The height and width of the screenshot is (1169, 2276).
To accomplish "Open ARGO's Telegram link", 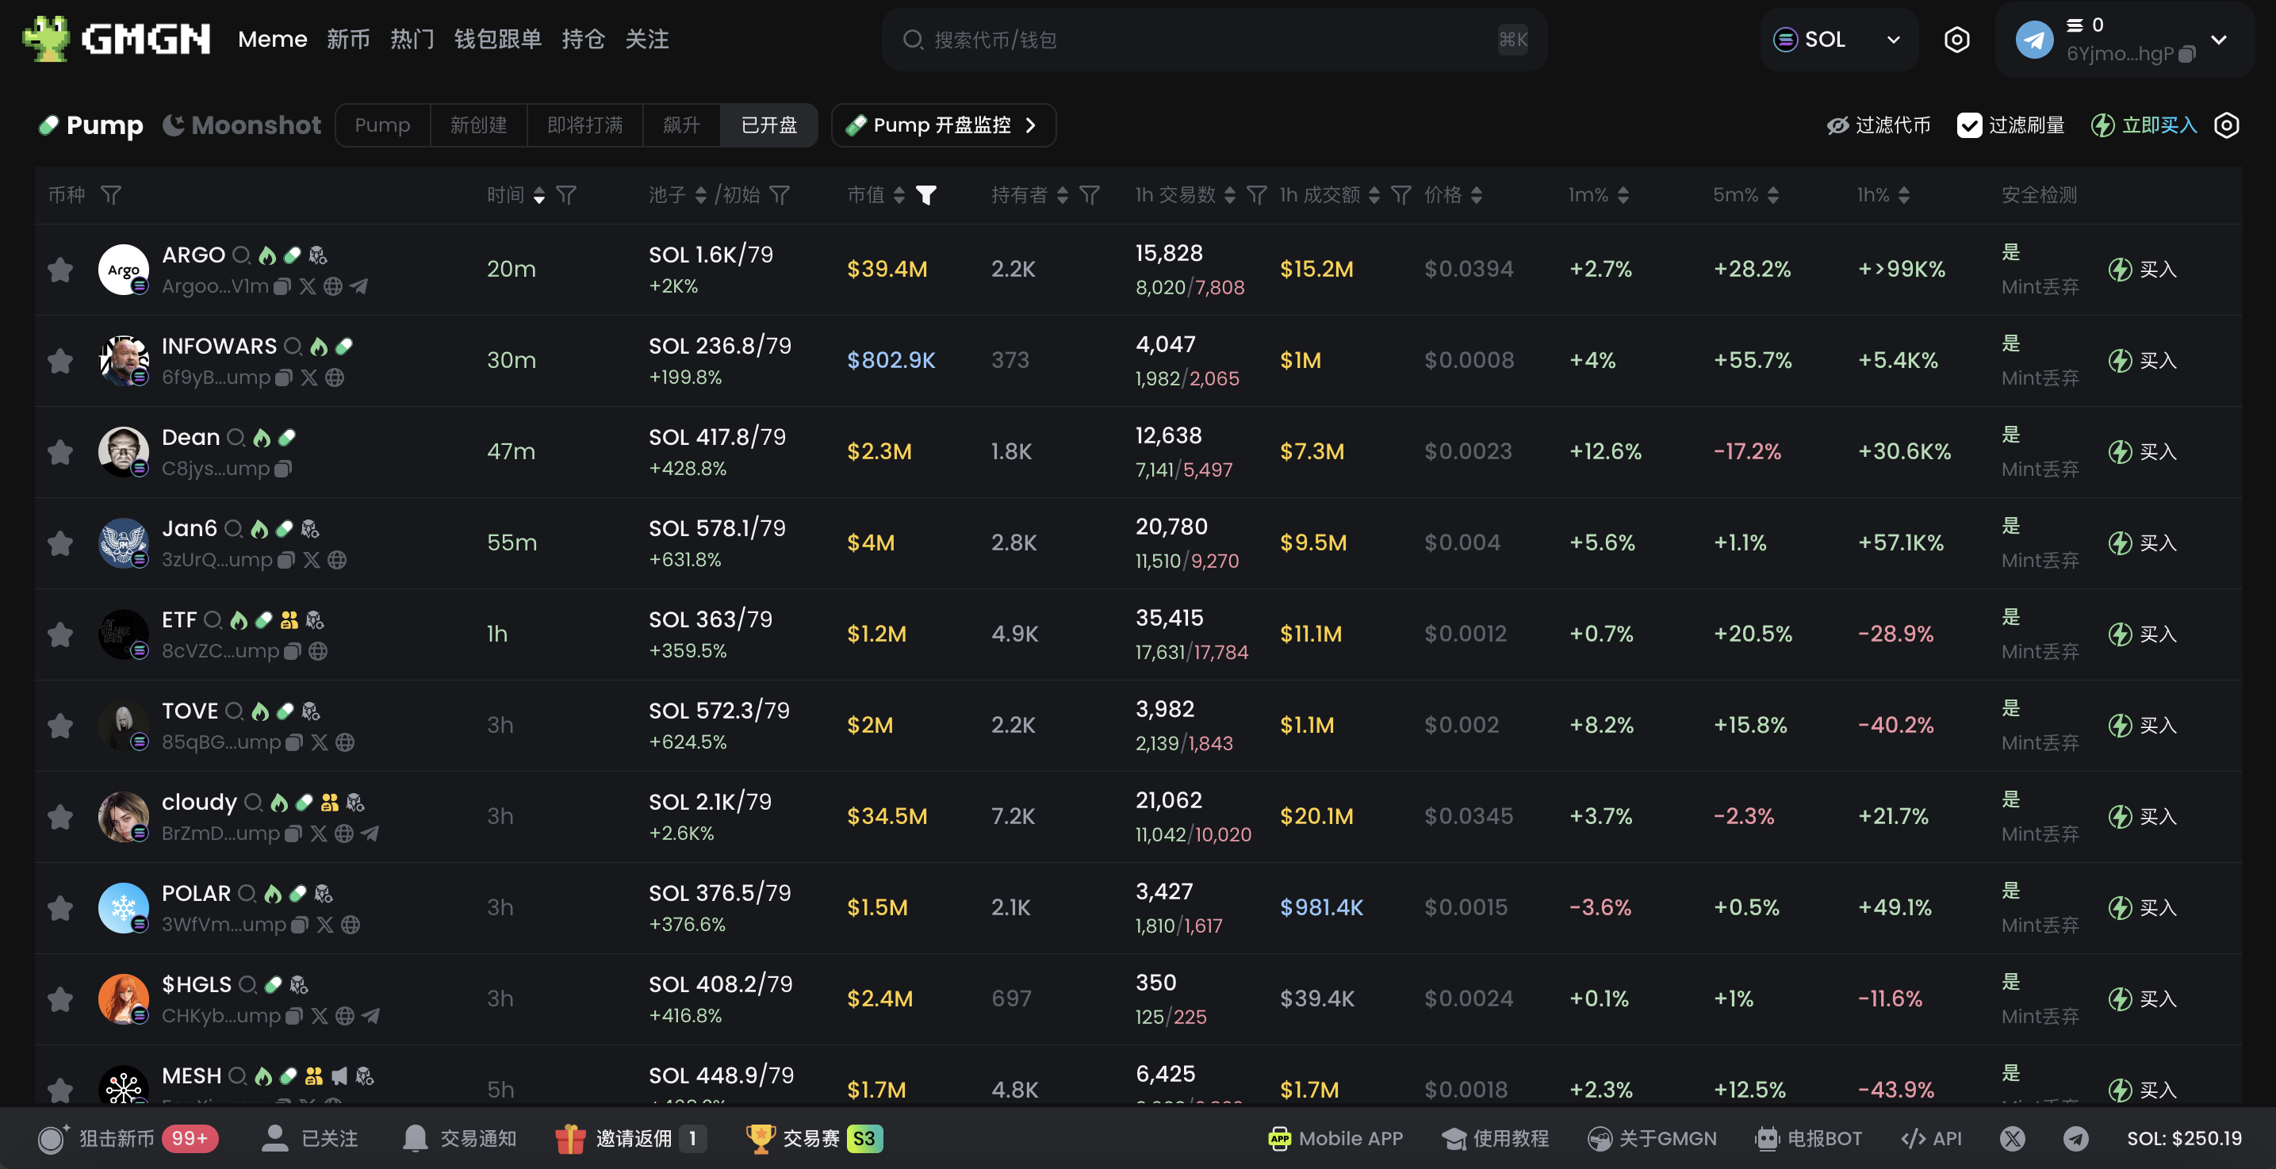I will coord(358,286).
